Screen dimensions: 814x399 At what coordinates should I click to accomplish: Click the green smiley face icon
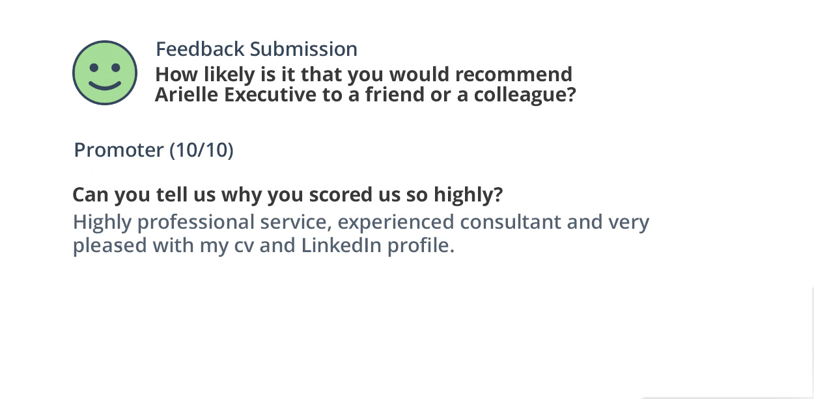[x=104, y=73]
